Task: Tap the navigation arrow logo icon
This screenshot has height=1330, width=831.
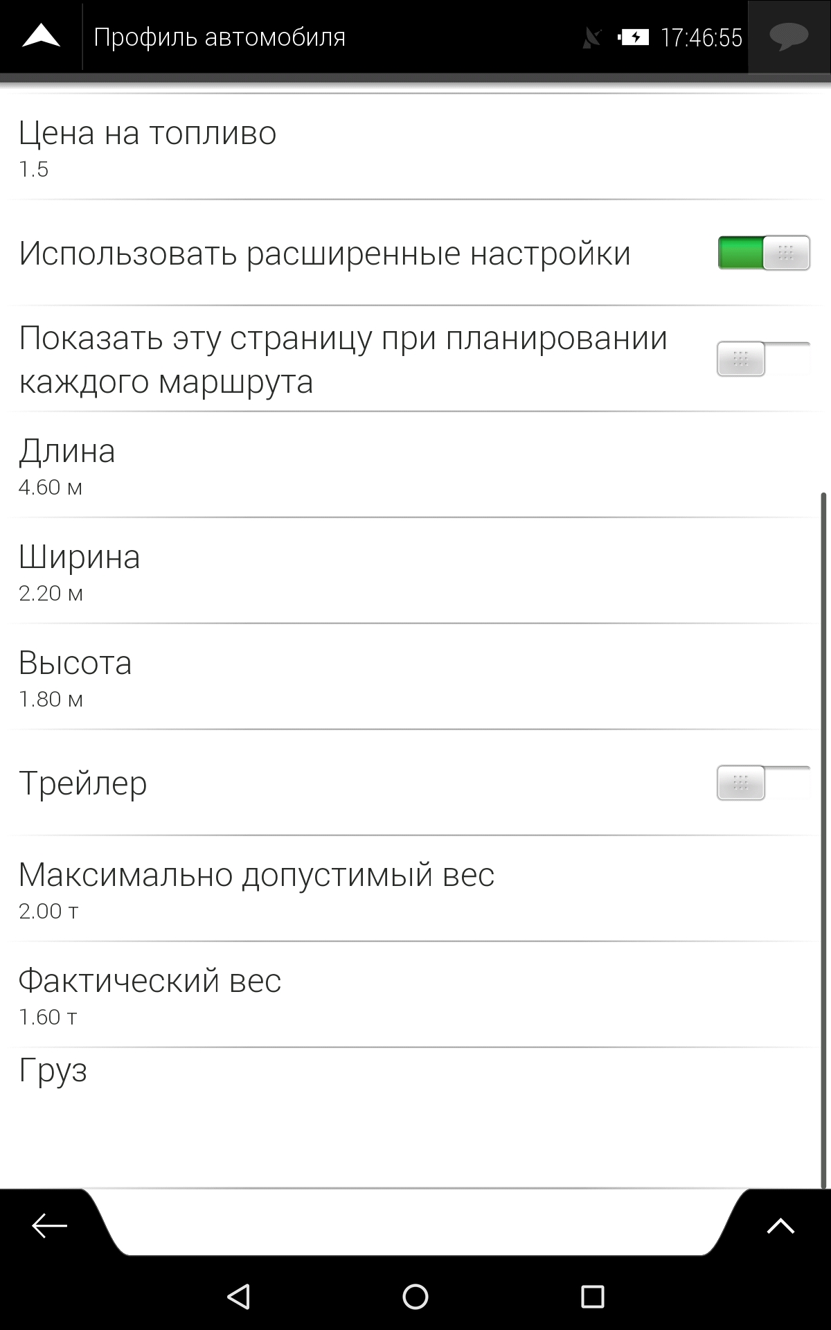Action: (41, 36)
